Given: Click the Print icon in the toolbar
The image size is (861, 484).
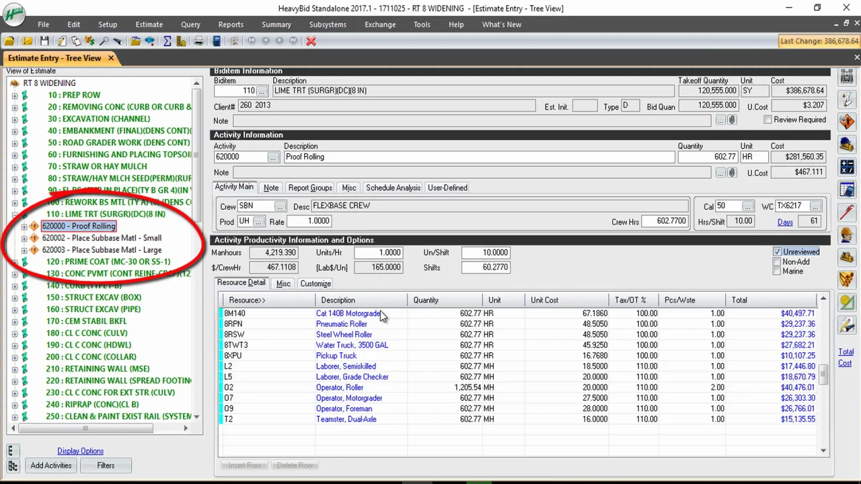Looking at the screenshot, I should tap(198, 41).
